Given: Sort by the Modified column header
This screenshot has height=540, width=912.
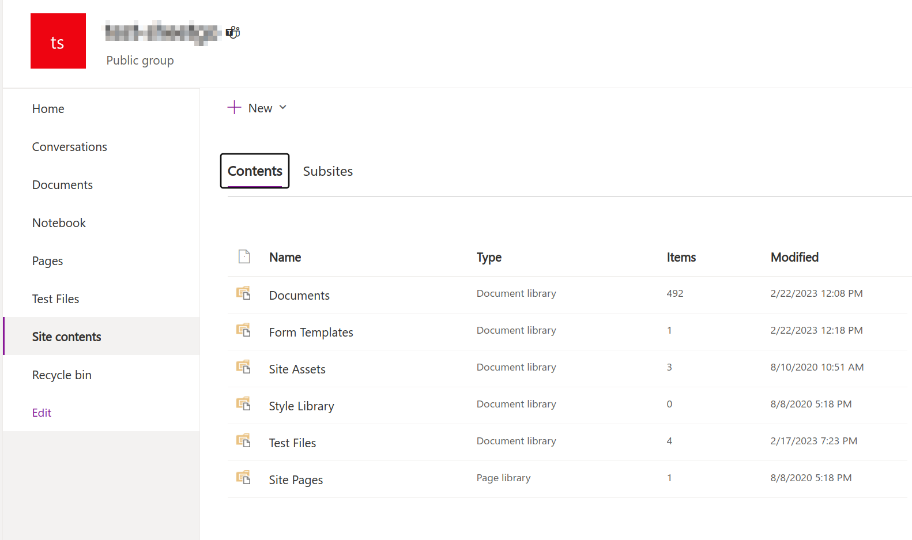Looking at the screenshot, I should (x=794, y=257).
